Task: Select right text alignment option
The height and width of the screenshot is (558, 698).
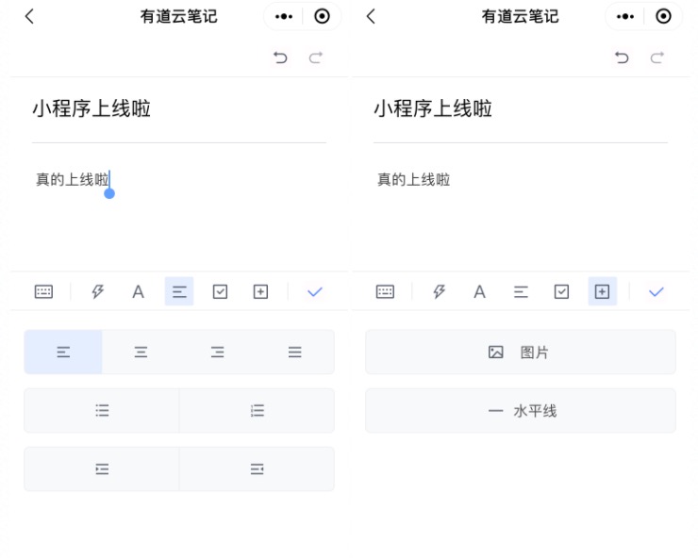Action: (x=218, y=352)
